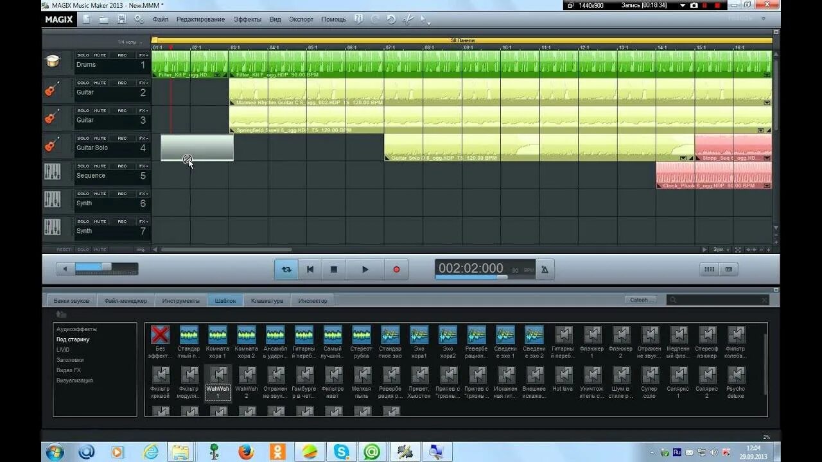Image resolution: width=822 pixels, height=462 pixels.
Task: Click the horizontal timeline scrollbar
Action: (x=226, y=250)
